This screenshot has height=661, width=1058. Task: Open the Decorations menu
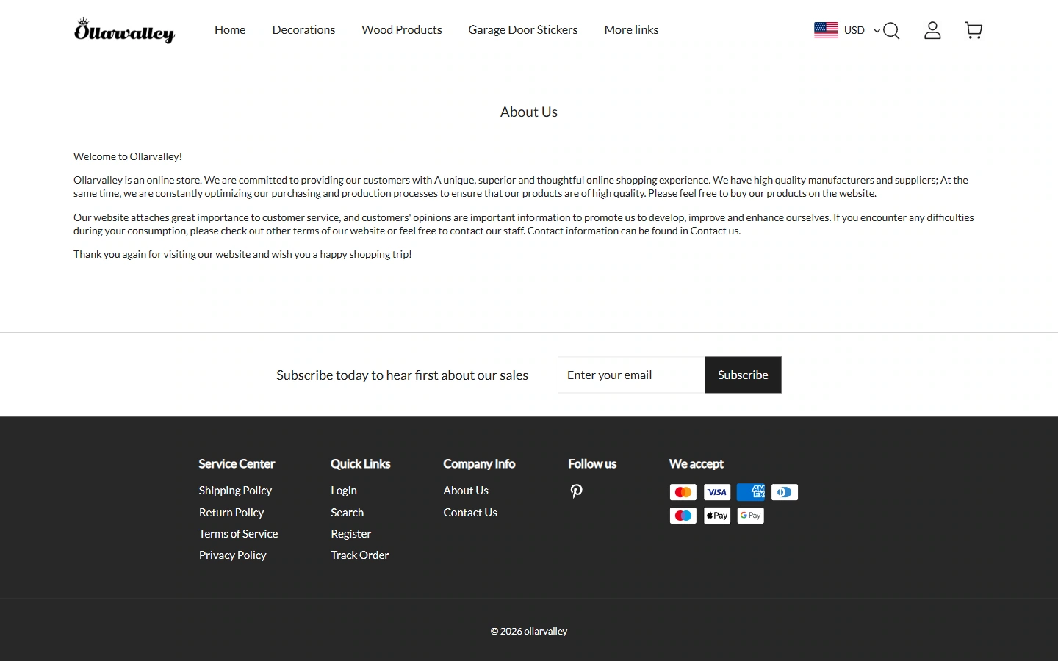point(303,30)
